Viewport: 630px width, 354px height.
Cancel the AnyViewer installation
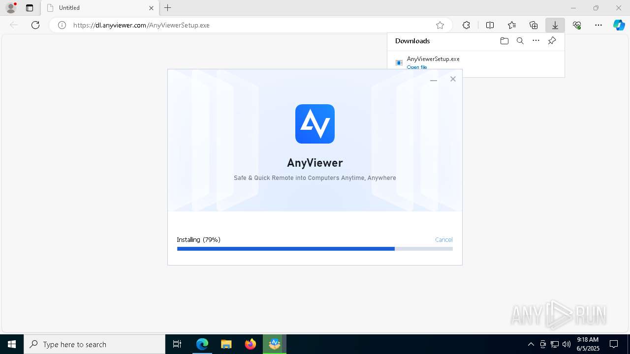coord(443,239)
